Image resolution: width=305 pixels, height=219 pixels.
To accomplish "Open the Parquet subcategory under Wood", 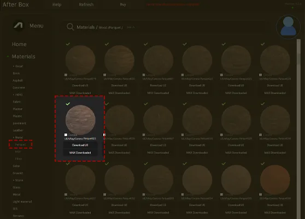I will tap(20, 145).
